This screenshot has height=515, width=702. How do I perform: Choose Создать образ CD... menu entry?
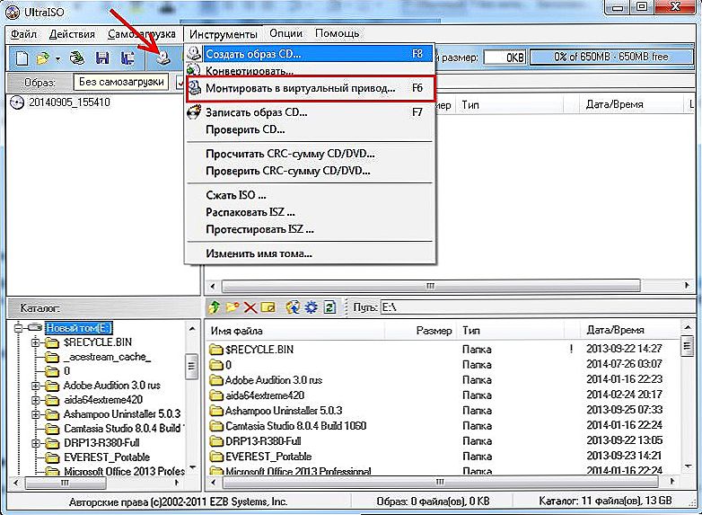coord(310,54)
